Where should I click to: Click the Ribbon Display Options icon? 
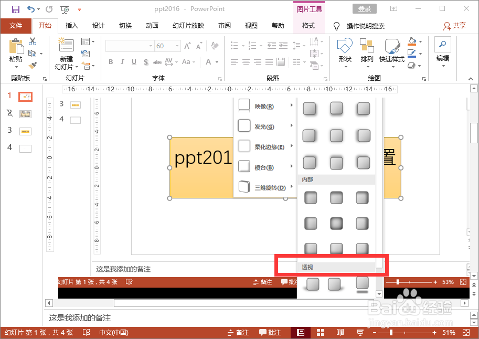pyautogui.click(x=394, y=9)
